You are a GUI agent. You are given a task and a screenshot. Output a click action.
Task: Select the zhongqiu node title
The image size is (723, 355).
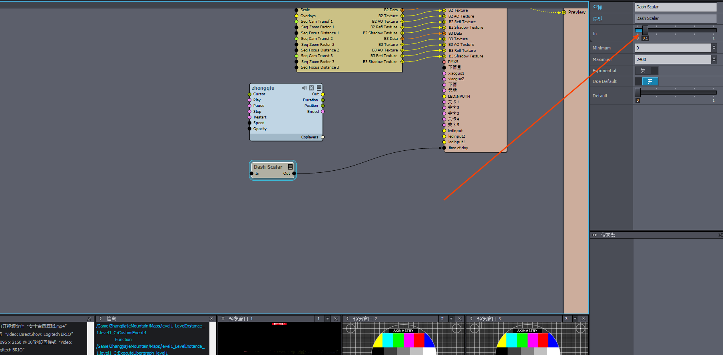pos(263,88)
